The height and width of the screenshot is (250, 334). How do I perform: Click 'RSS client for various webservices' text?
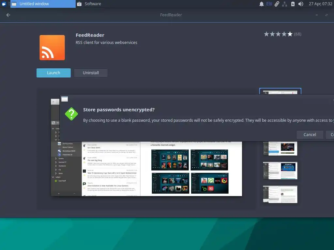pos(106,43)
